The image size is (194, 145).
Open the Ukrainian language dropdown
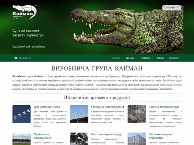click(171, 8)
